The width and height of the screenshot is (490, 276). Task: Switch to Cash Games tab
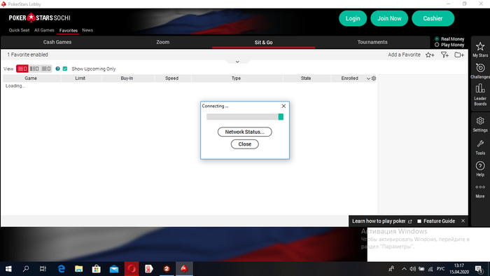click(x=57, y=42)
